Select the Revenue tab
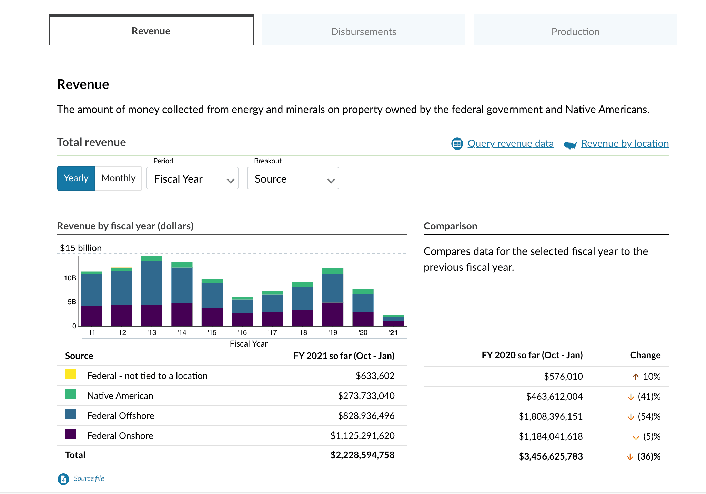Viewport: 706px width, 494px height. coord(151,31)
